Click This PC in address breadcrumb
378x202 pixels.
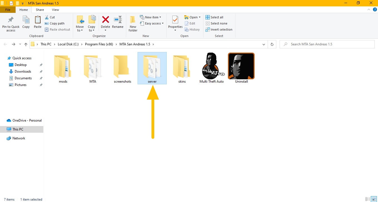pos(46,44)
